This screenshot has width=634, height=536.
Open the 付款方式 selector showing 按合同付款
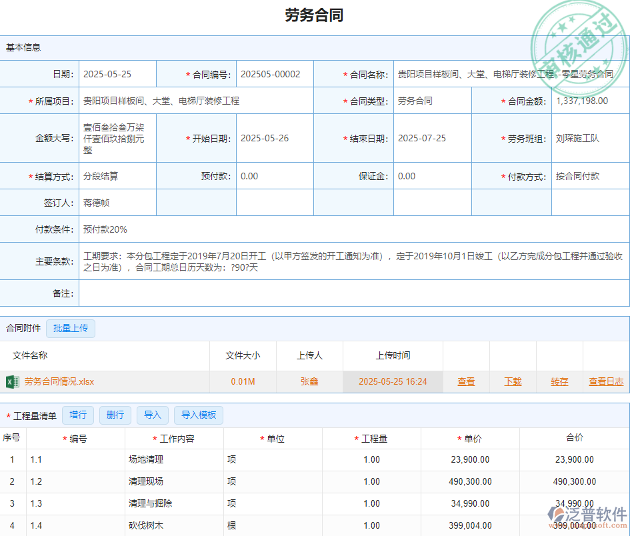590,176
